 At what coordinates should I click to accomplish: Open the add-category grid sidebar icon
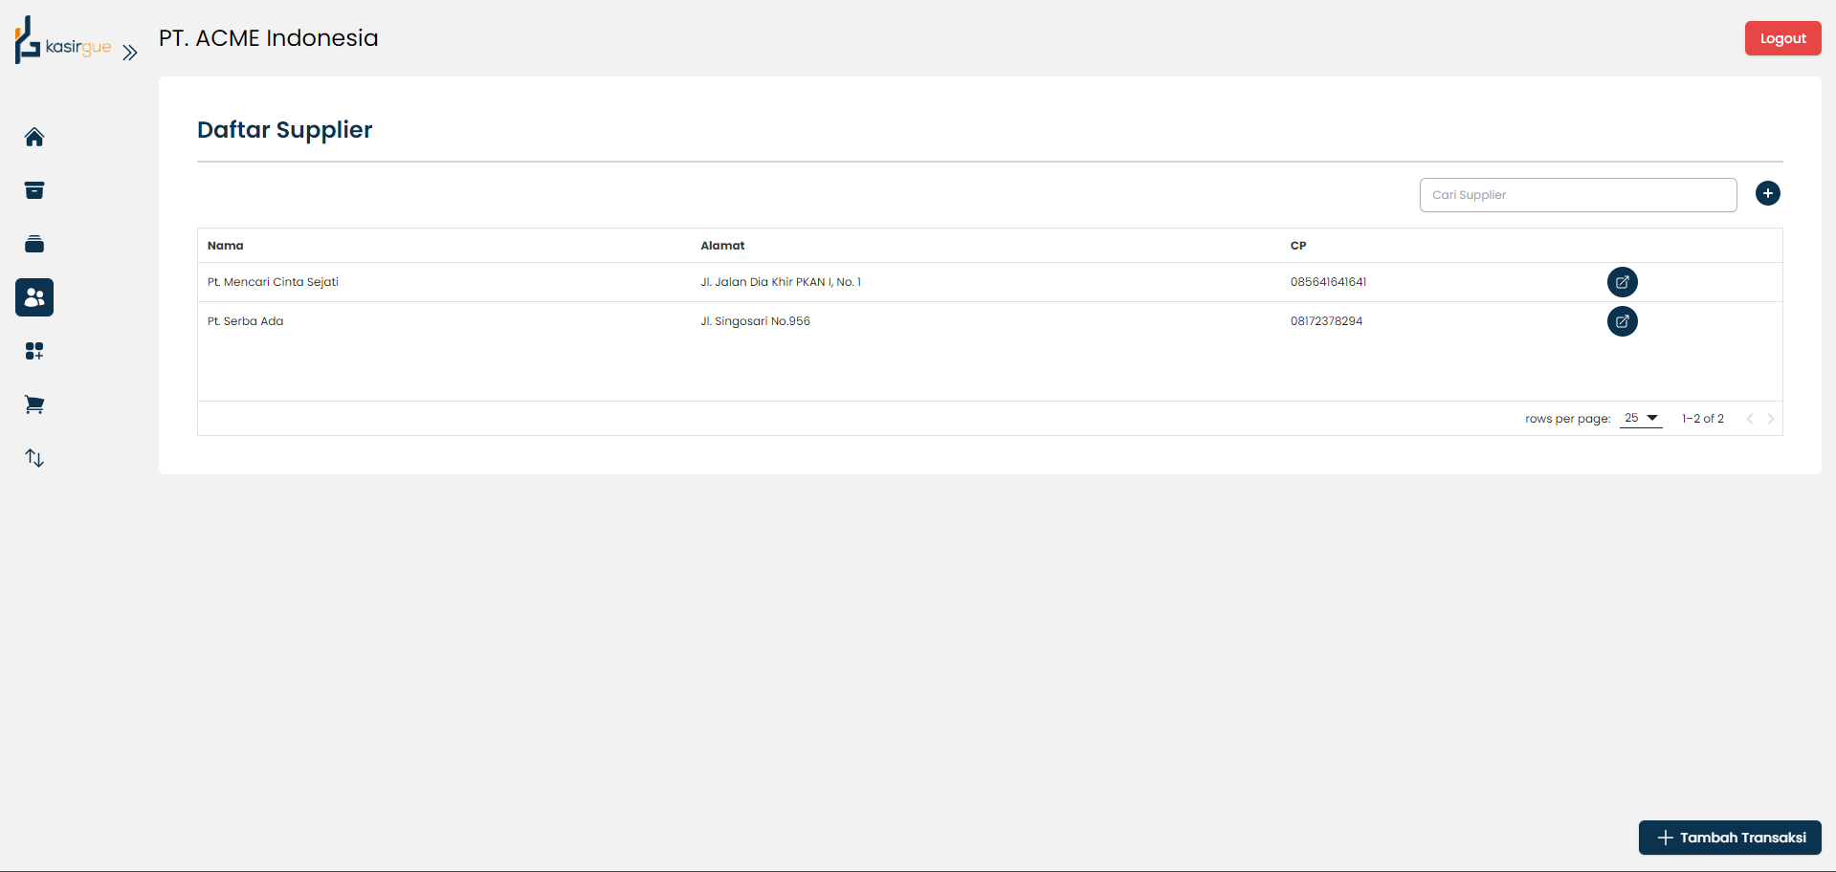tap(34, 351)
